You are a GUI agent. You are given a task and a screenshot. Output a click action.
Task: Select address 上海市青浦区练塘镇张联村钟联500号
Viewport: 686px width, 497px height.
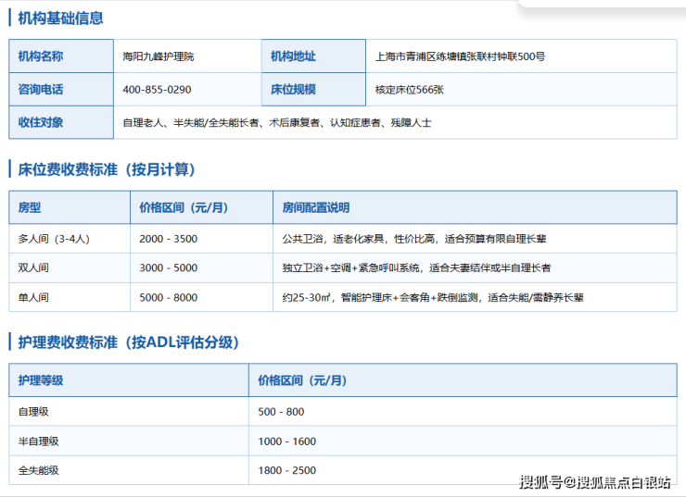click(x=460, y=56)
